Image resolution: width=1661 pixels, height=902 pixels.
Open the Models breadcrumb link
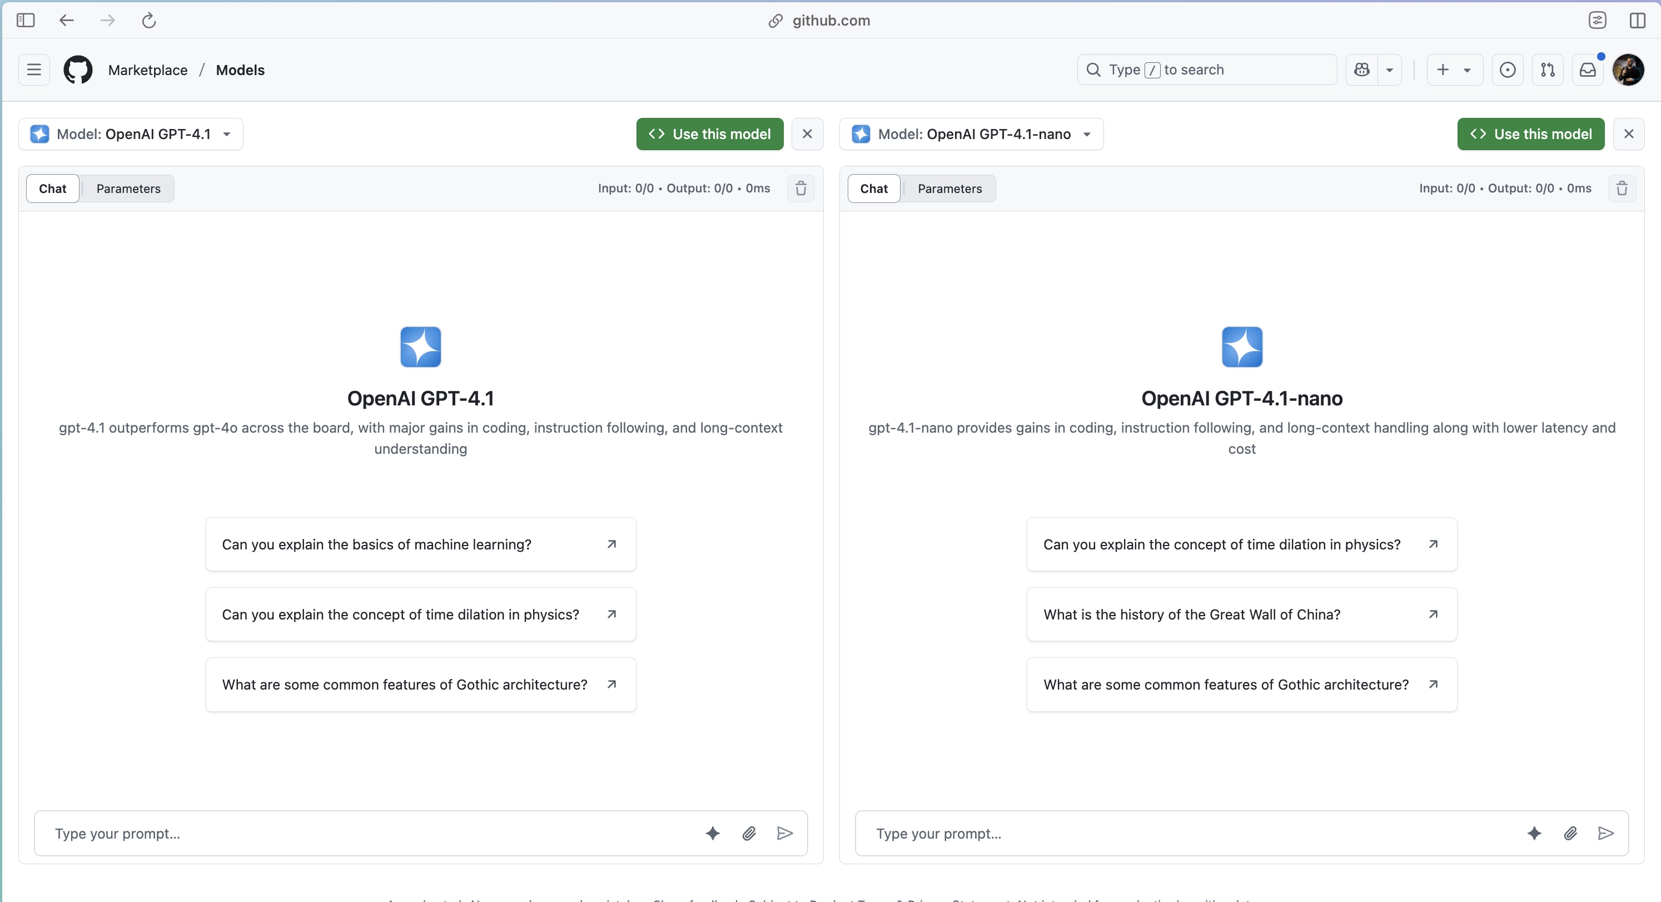pyautogui.click(x=240, y=70)
